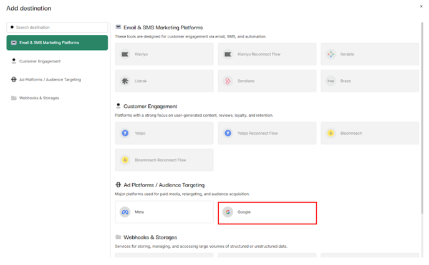
Task: Choose the Bloomreach Reconnect Flow card
Action: [x=164, y=160]
